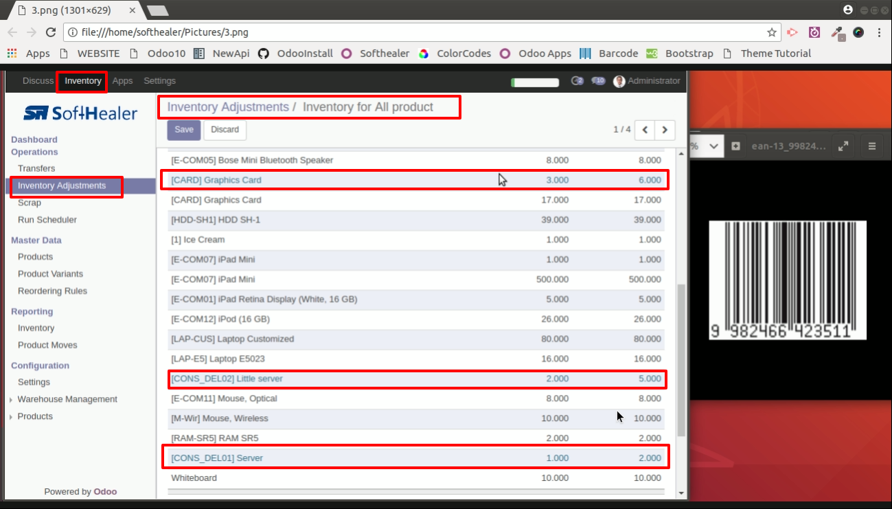Open Scrap in the sidebar

(x=30, y=203)
